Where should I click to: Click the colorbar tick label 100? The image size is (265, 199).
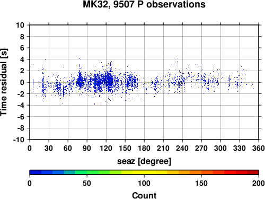144,183
